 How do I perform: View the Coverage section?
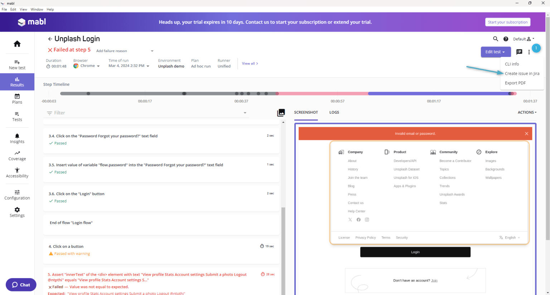coord(17,156)
